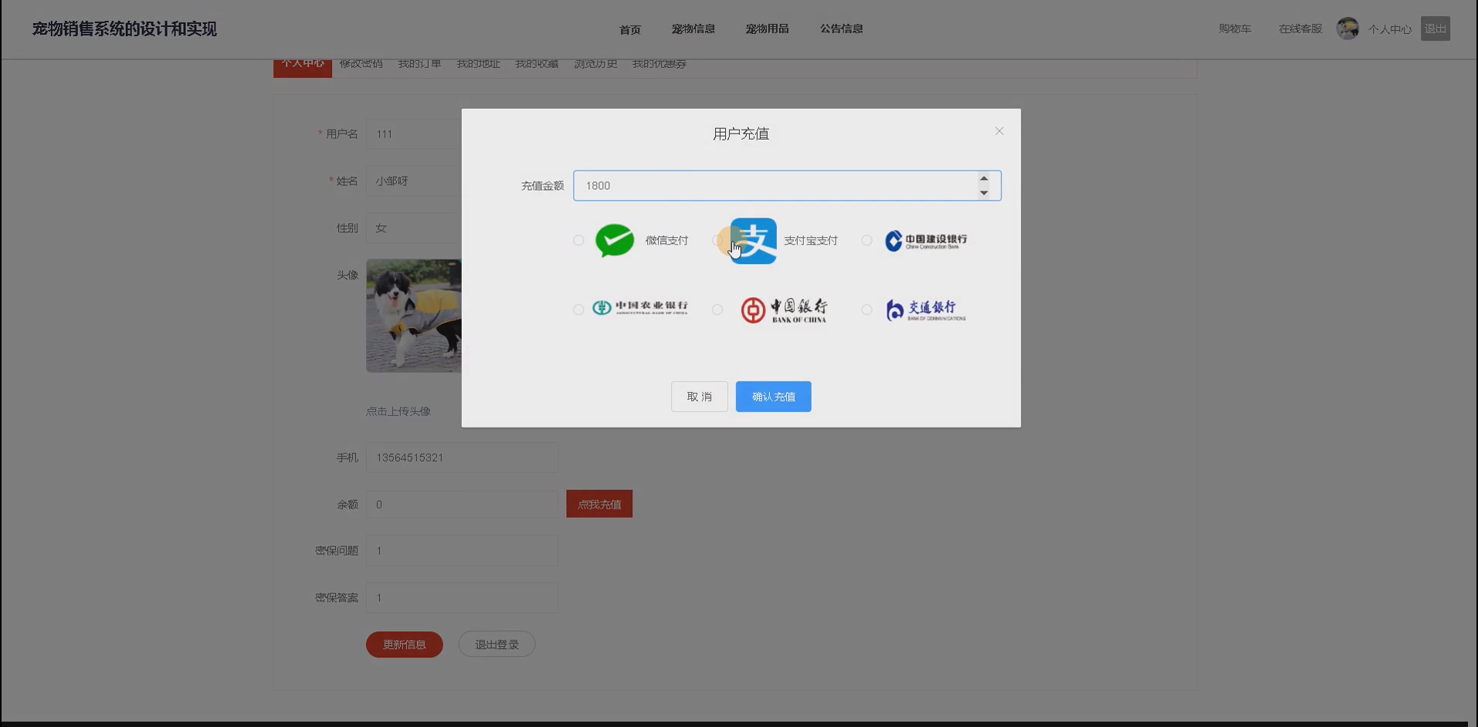Image resolution: width=1478 pixels, height=727 pixels.
Task: Select the 中国农业银行 radio button
Action: pos(578,309)
